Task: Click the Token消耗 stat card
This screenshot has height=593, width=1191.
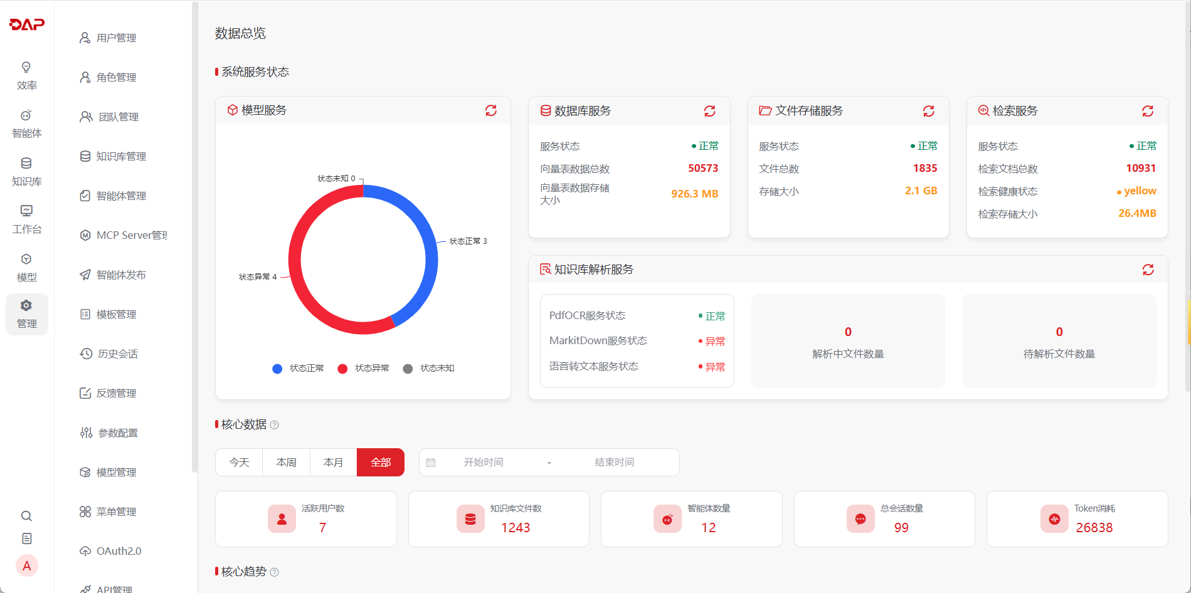Action: click(1077, 519)
